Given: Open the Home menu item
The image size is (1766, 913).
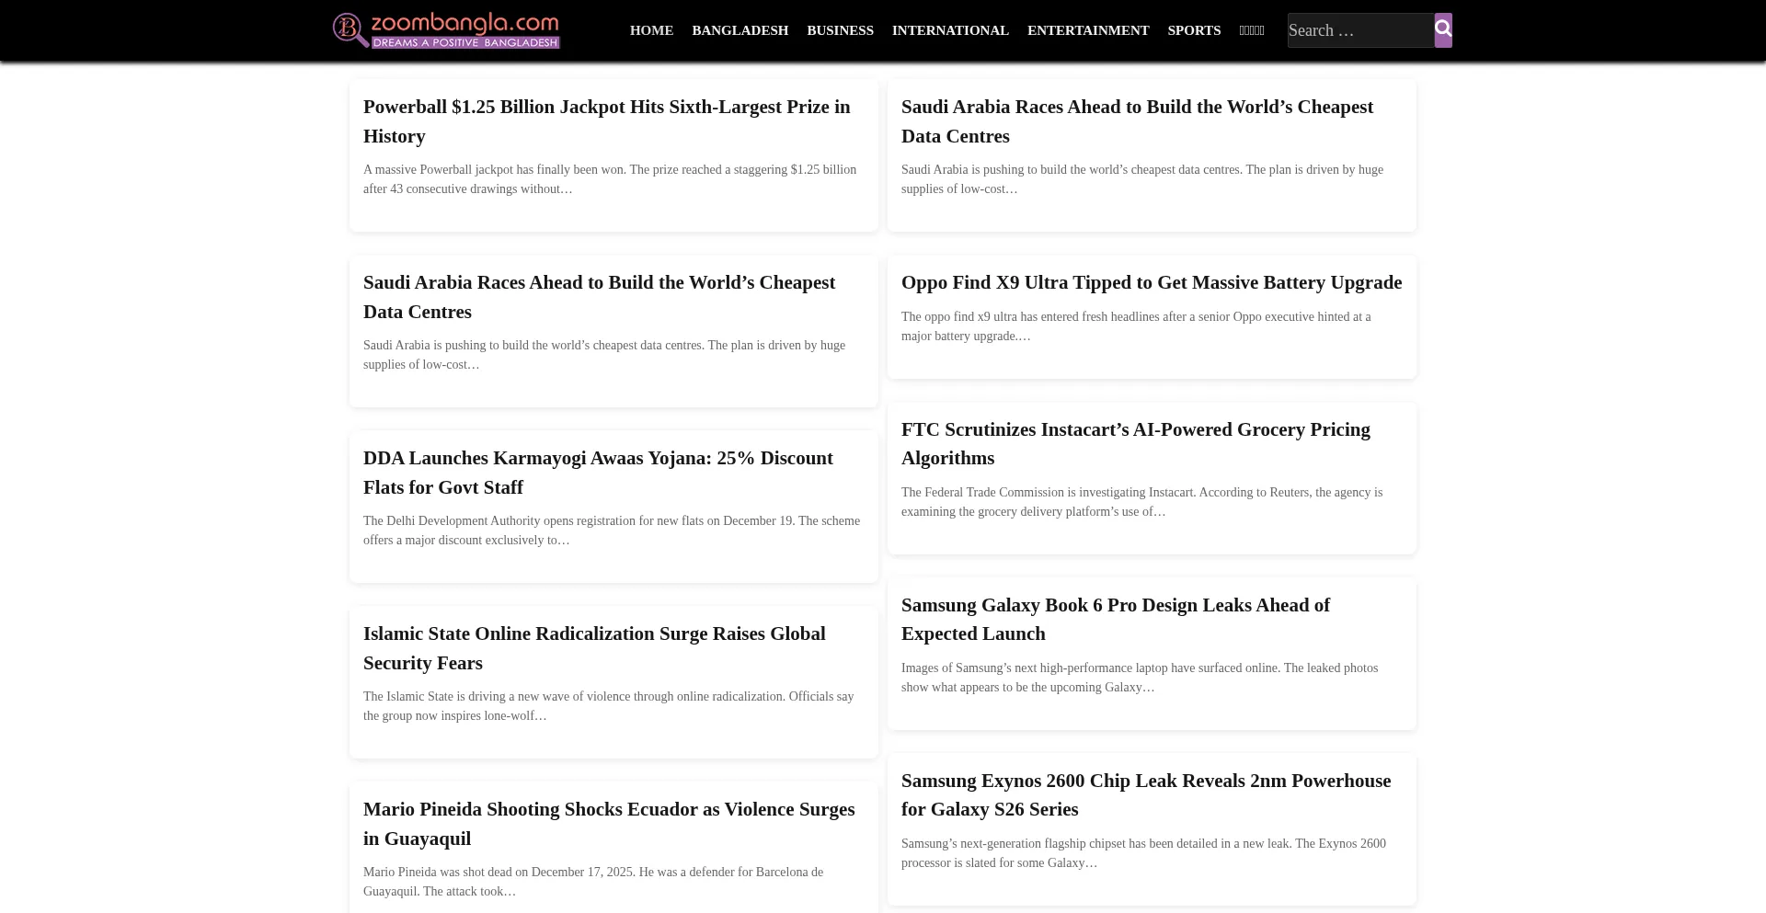Looking at the screenshot, I should click(651, 30).
